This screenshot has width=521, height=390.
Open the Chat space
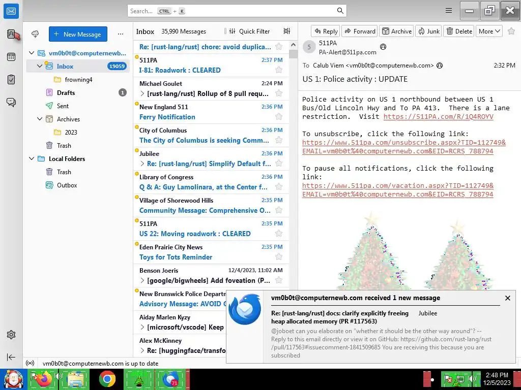(11, 102)
